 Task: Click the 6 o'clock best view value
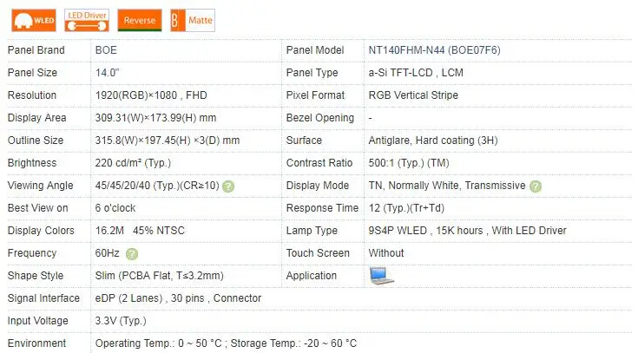pyautogui.click(x=115, y=208)
